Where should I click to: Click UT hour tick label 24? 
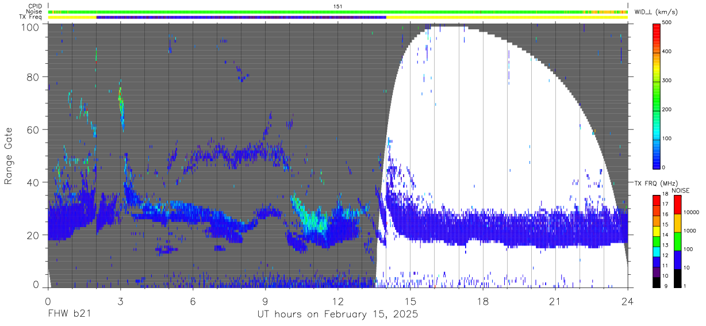click(x=628, y=302)
